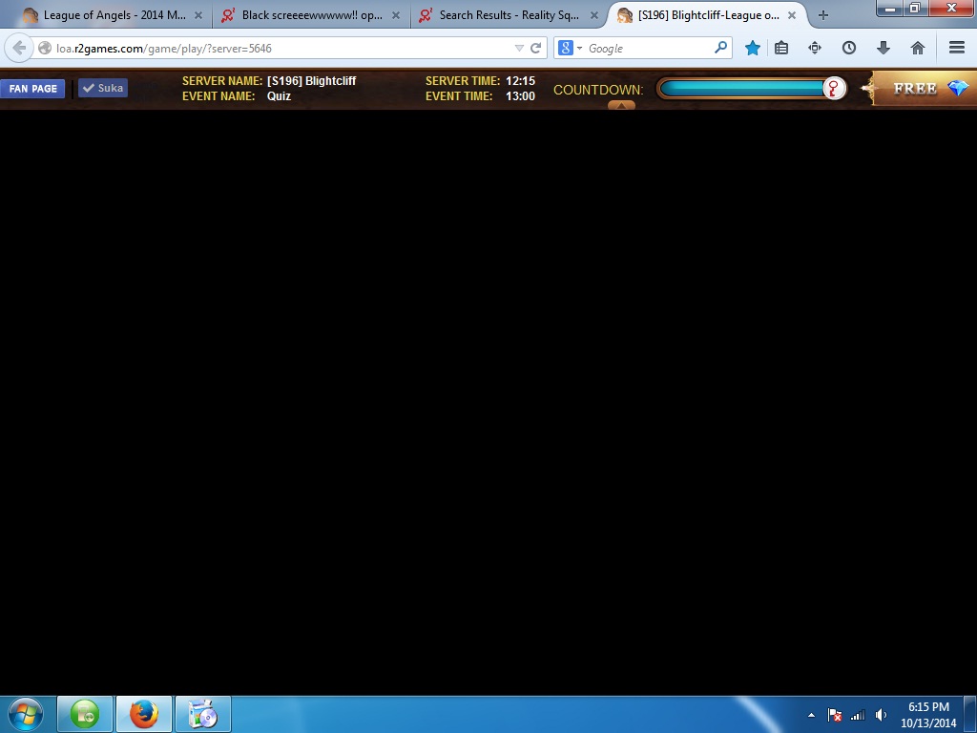The height and width of the screenshot is (733, 977).
Task: Go to the browser home page
Action: tap(917, 48)
